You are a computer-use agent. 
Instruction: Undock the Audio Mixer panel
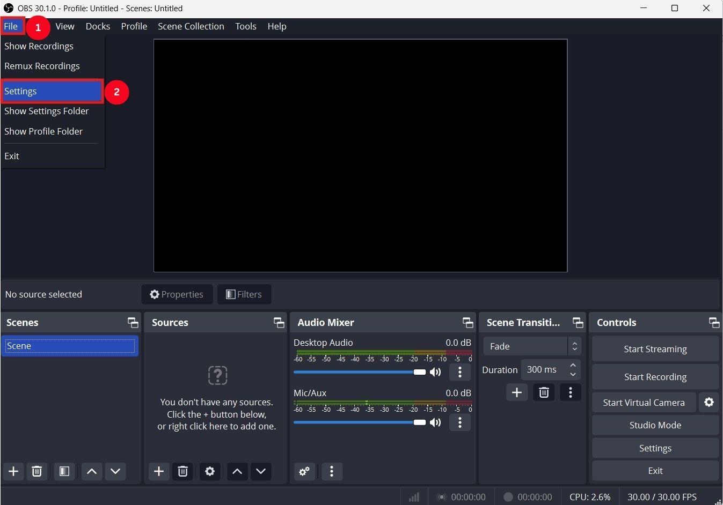(468, 322)
